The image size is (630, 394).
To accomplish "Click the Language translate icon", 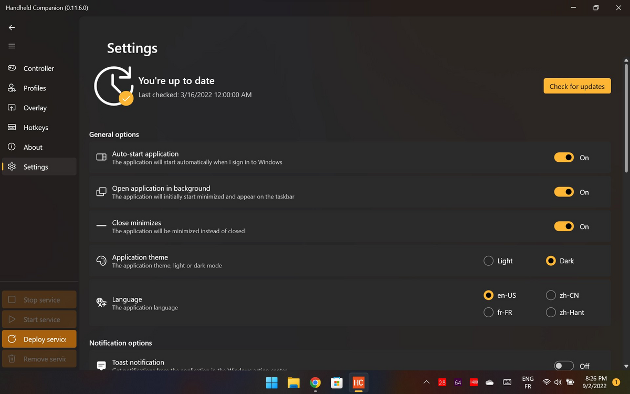I will coord(101,303).
